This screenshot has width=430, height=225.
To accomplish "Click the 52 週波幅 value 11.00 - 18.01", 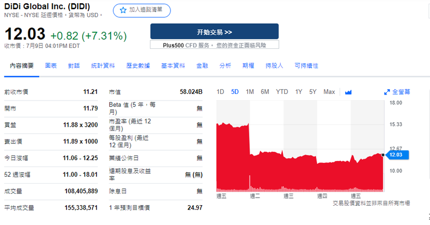I will pos(80,175).
